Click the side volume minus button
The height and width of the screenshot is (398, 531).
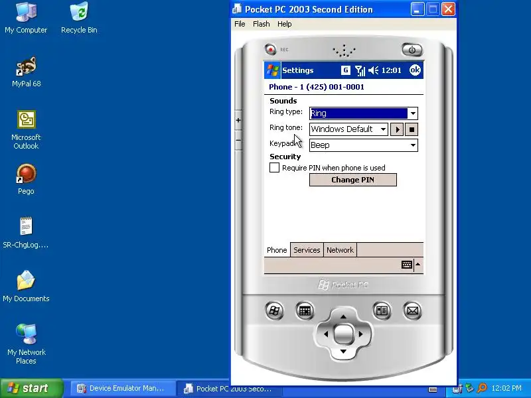pos(238,140)
